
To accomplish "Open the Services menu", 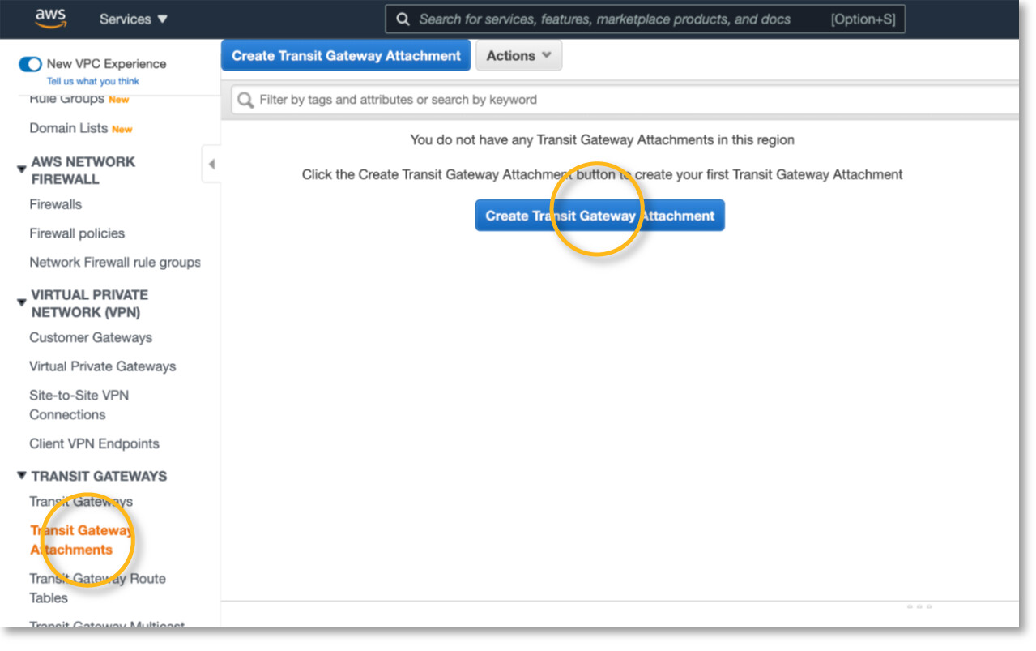I will pyautogui.click(x=133, y=19).
